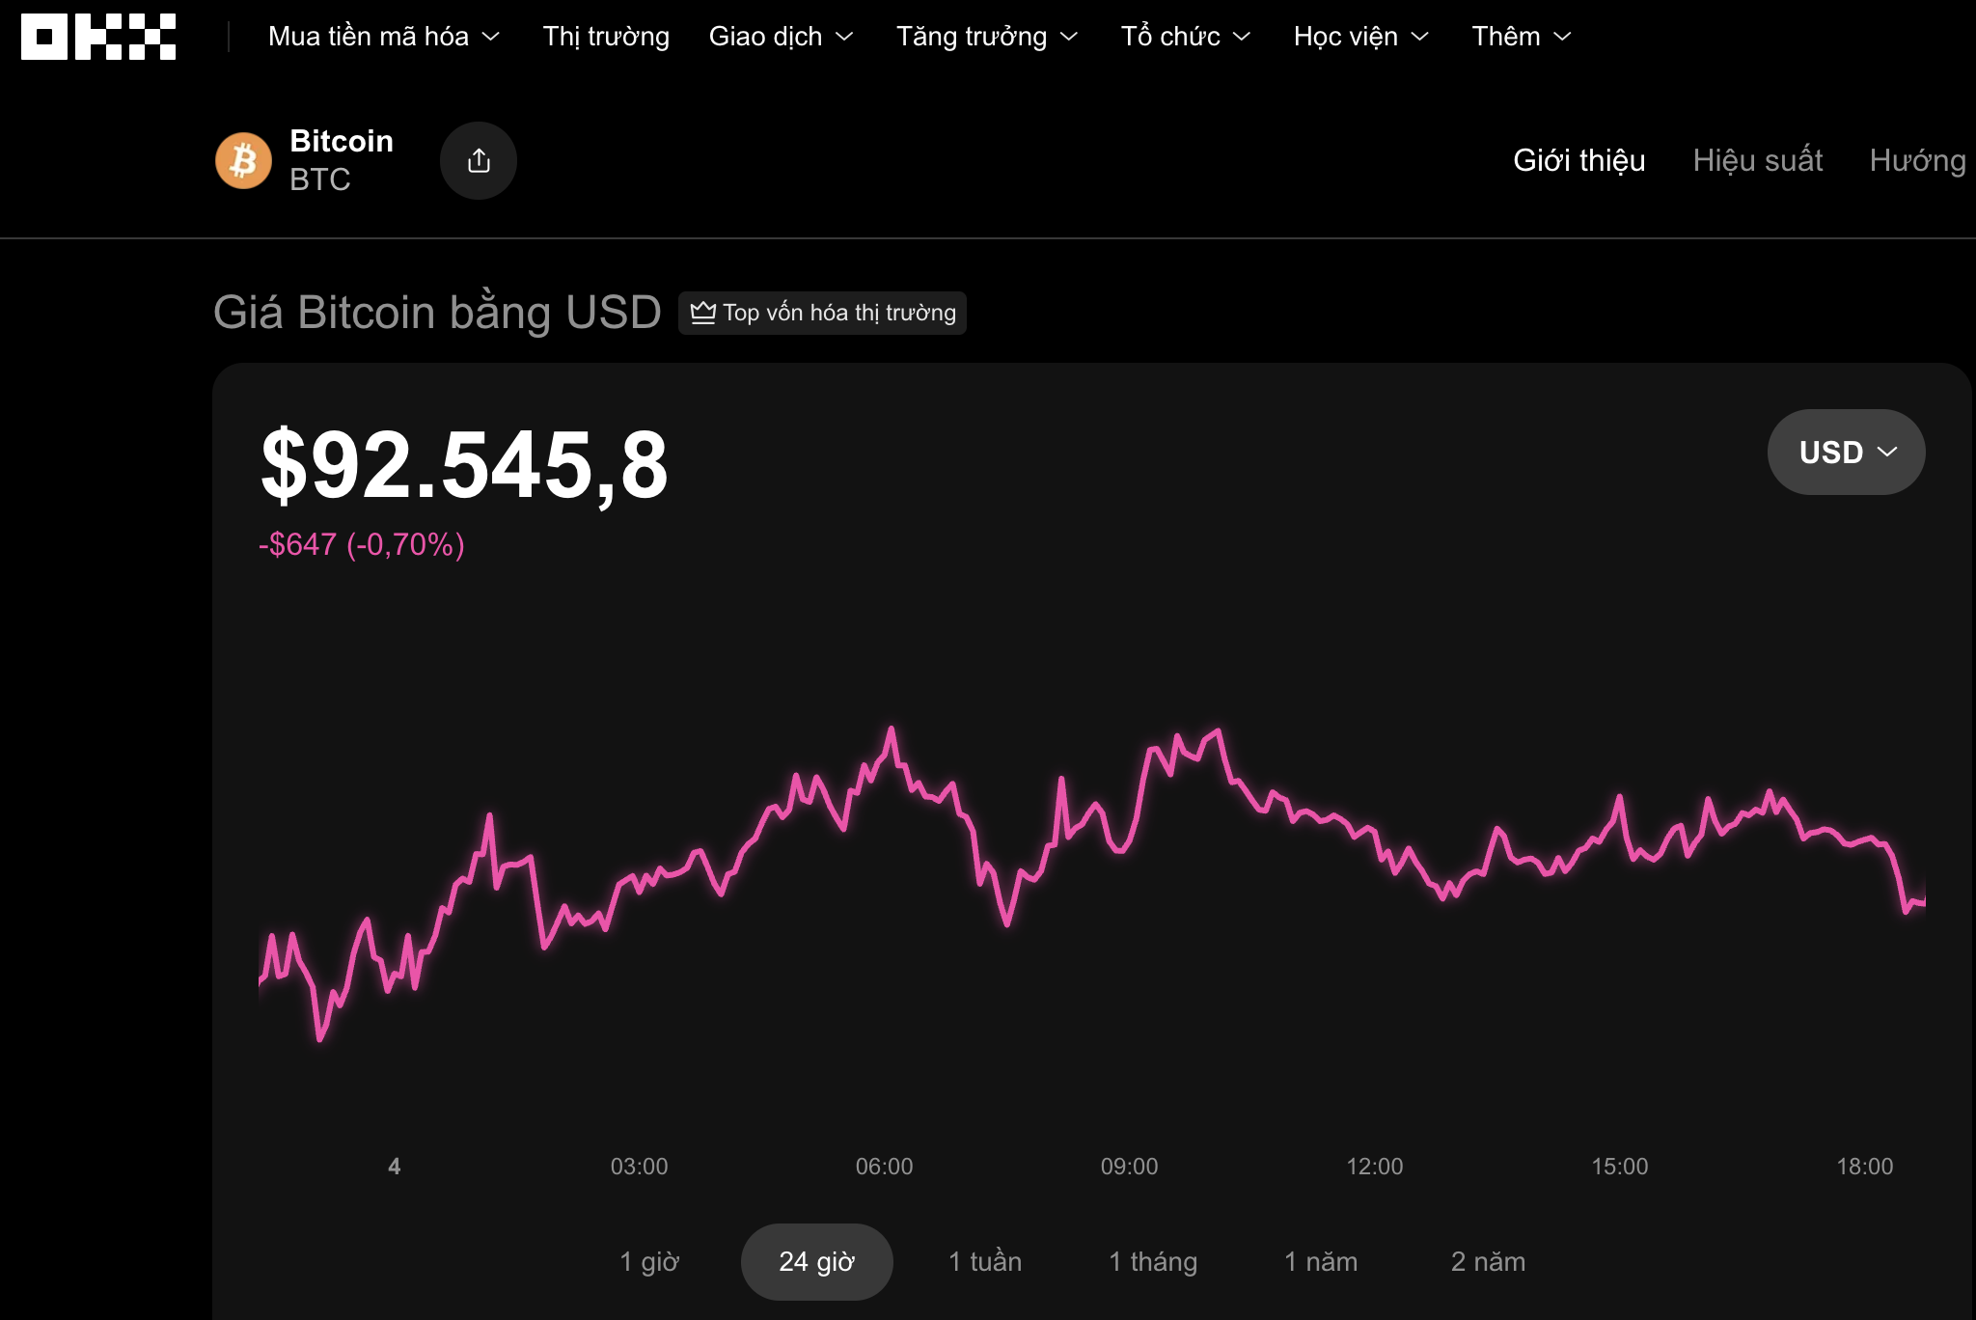Expand the Tăng trưởng menu

987,37
